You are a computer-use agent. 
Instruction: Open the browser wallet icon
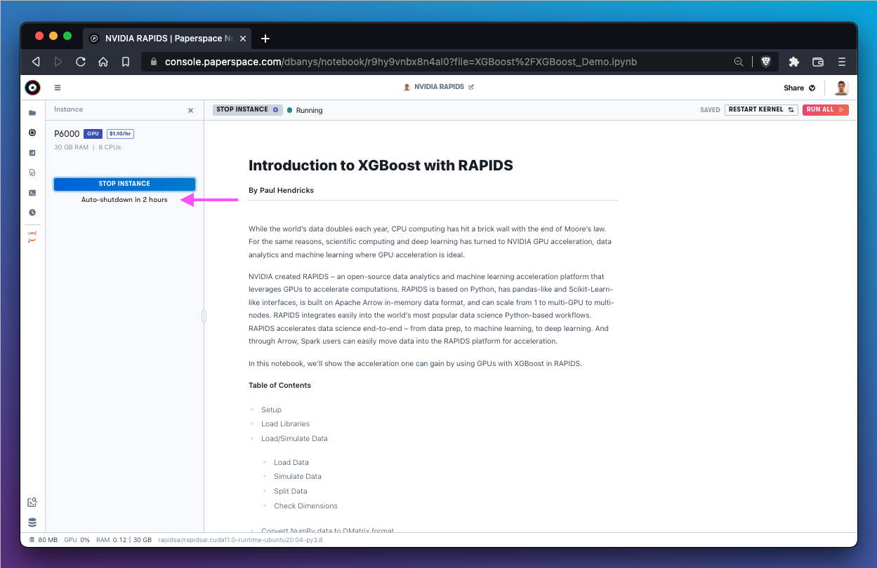tap(818, 62)
